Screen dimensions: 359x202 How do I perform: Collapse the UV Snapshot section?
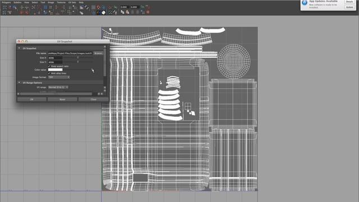click(19, 48)
